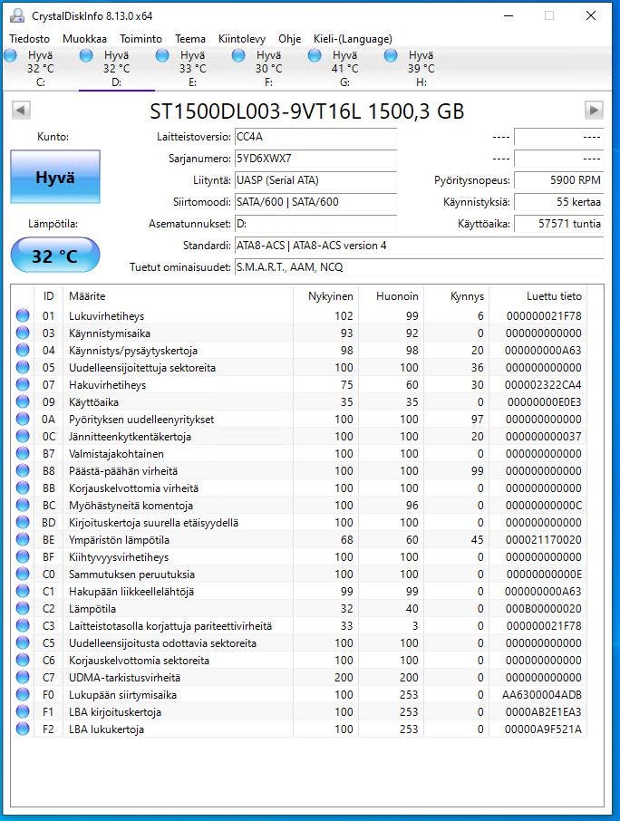Click status icon for BC Myöhästyneitä komentoja
The width and height of the screenshot is (620, 821).
coord(23,506)
